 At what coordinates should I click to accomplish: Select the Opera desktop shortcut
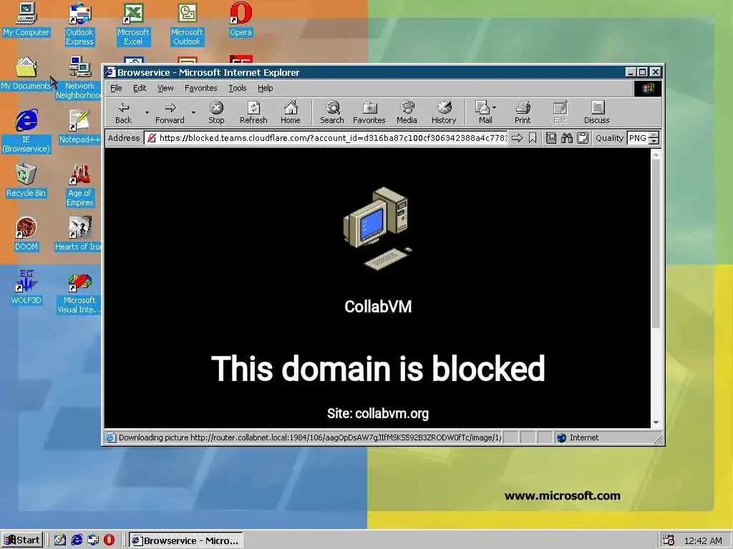click(x=241, y=19)
